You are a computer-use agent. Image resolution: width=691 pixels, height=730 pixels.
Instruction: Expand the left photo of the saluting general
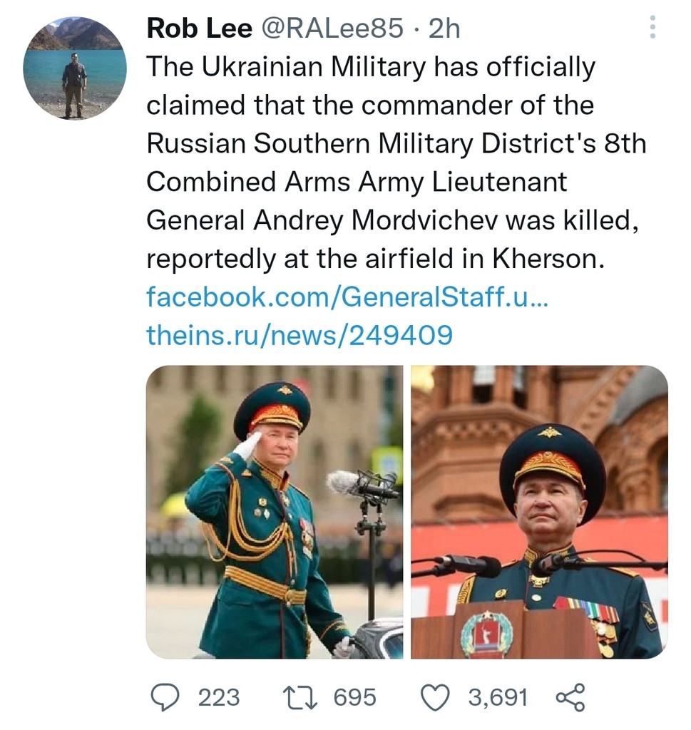pos(274,512)
